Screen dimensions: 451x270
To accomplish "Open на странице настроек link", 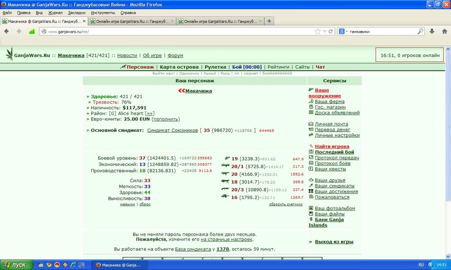I will point(226,240).
